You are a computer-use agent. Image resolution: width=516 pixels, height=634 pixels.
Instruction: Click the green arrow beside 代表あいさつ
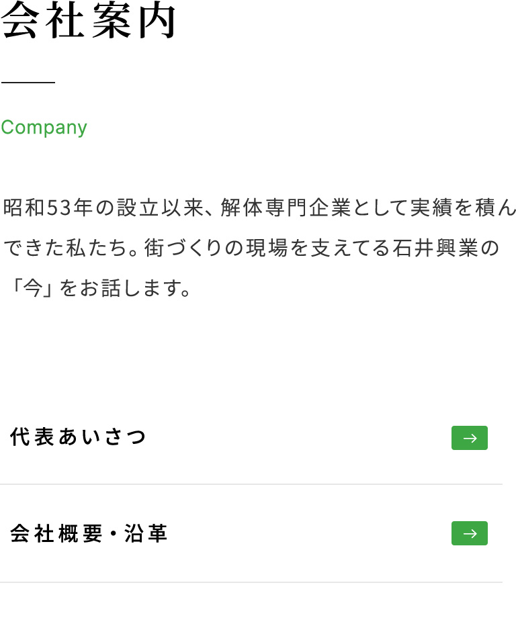pos(469,438)
